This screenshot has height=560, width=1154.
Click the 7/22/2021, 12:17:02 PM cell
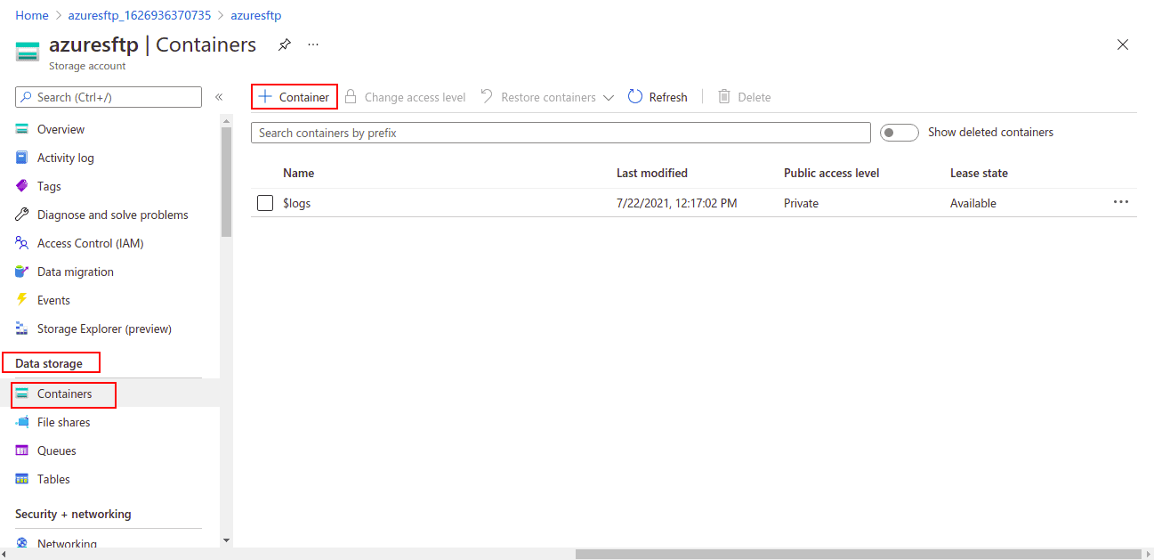coord(676,203)
